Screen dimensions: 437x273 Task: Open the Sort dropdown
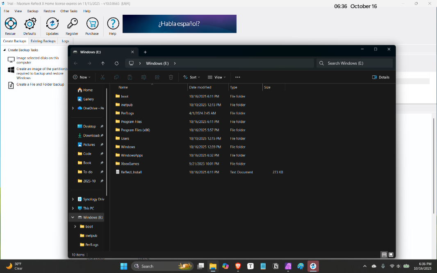pyautogui.click(x=191, y=77)
